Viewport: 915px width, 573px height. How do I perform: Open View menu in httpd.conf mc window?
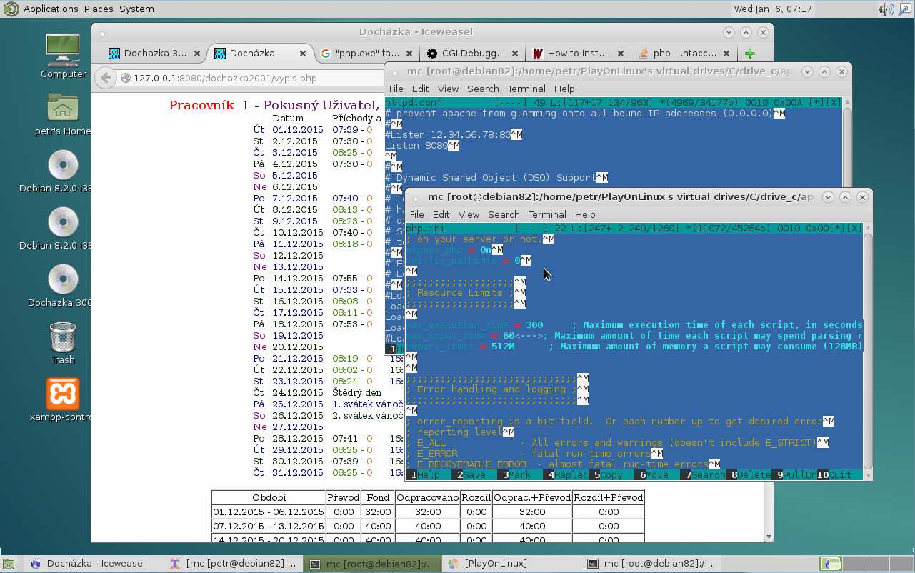point(448,89)
